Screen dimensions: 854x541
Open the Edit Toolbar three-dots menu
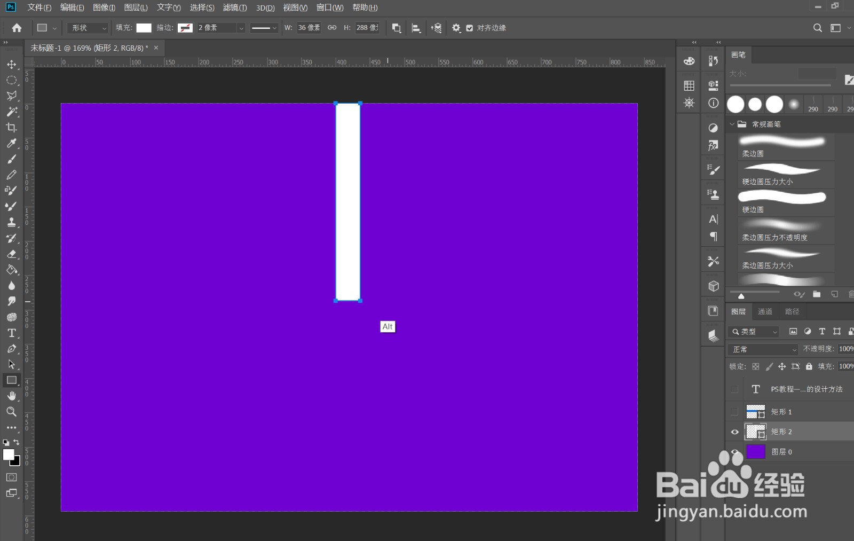[x=11, y=427]
